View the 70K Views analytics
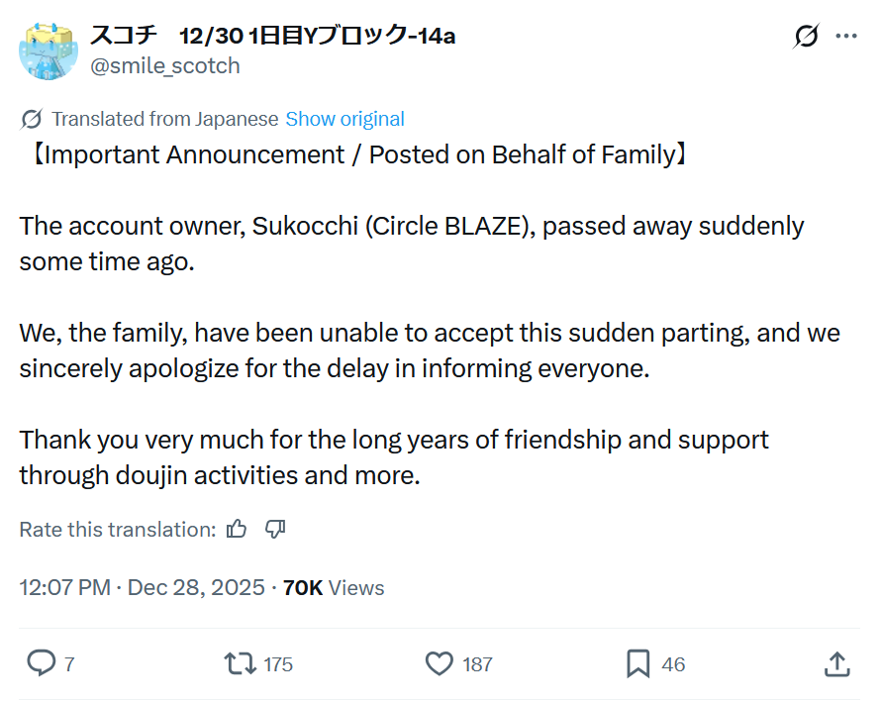Screen dimensions: 882x703 tap(335, 587)
